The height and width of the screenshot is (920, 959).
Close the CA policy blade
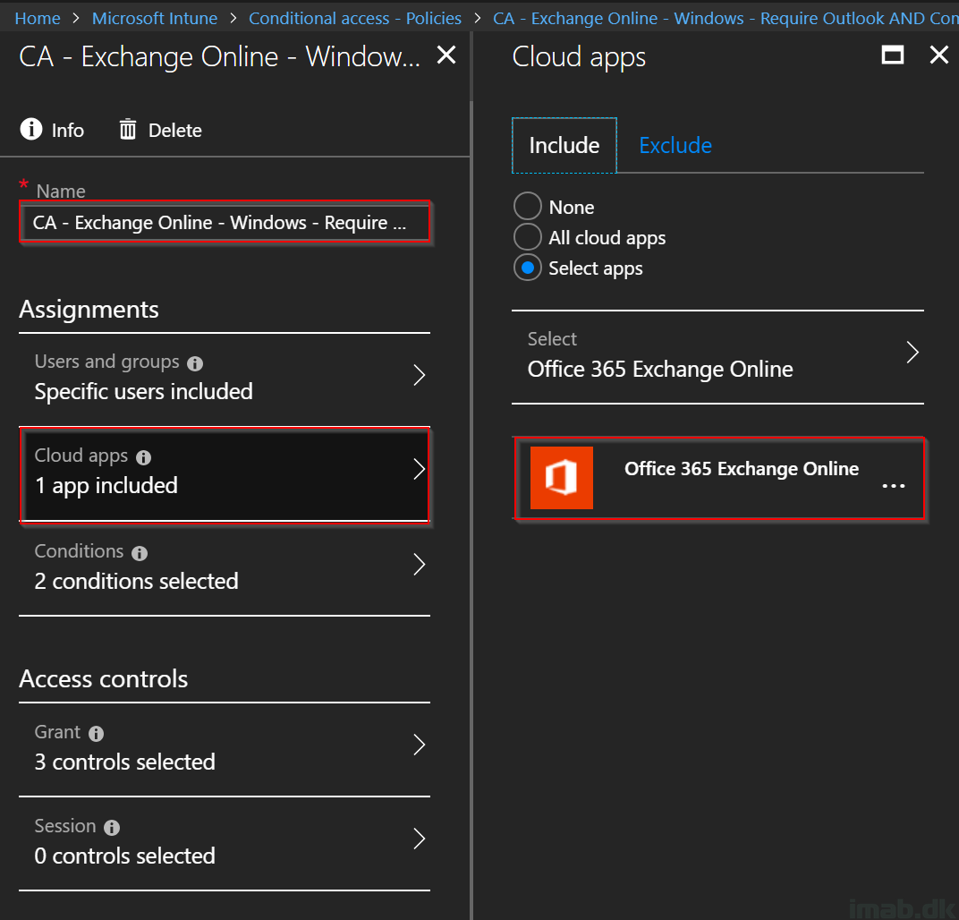[x=446, y=55]
